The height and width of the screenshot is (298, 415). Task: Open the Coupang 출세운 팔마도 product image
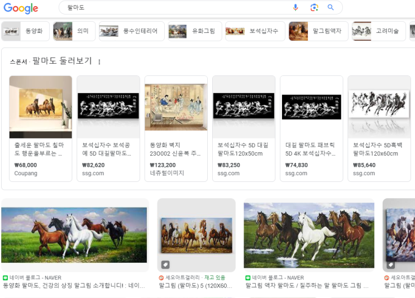tap(41, 107)
